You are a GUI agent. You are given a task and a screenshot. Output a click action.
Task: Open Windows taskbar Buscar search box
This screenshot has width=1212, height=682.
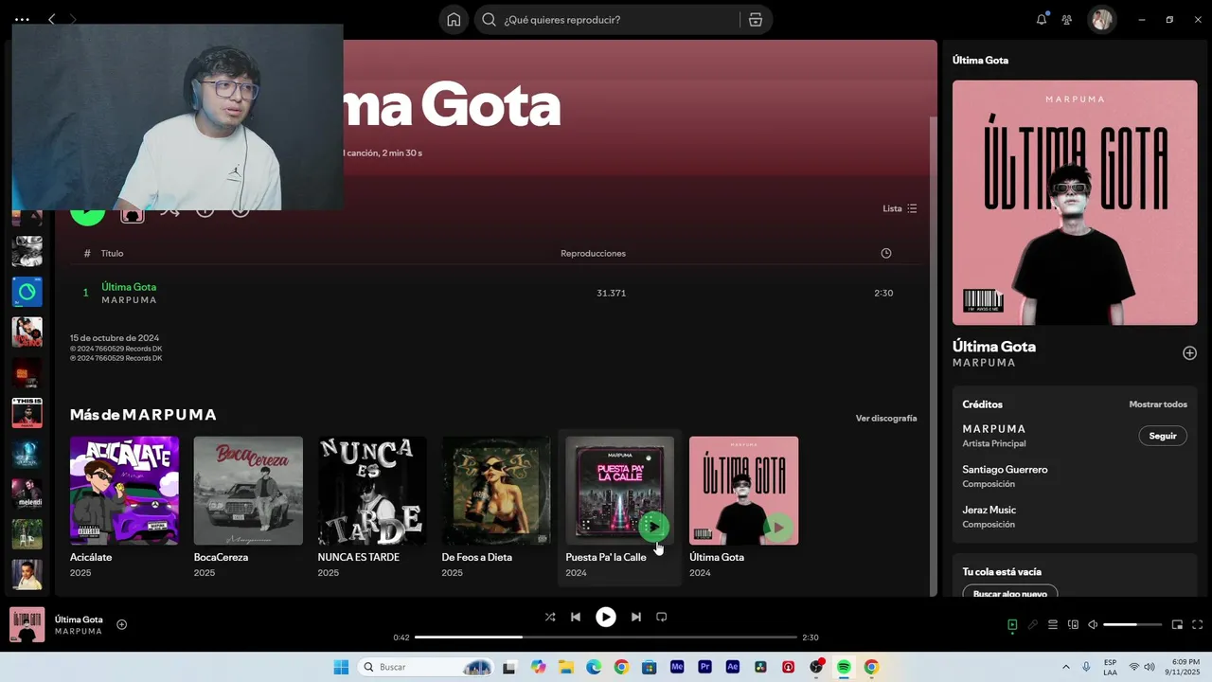click(425, 667)
